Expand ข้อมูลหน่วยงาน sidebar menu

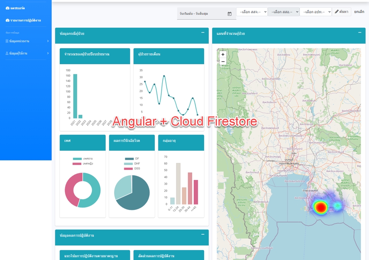pyautogui.click(x=27, y=41)
